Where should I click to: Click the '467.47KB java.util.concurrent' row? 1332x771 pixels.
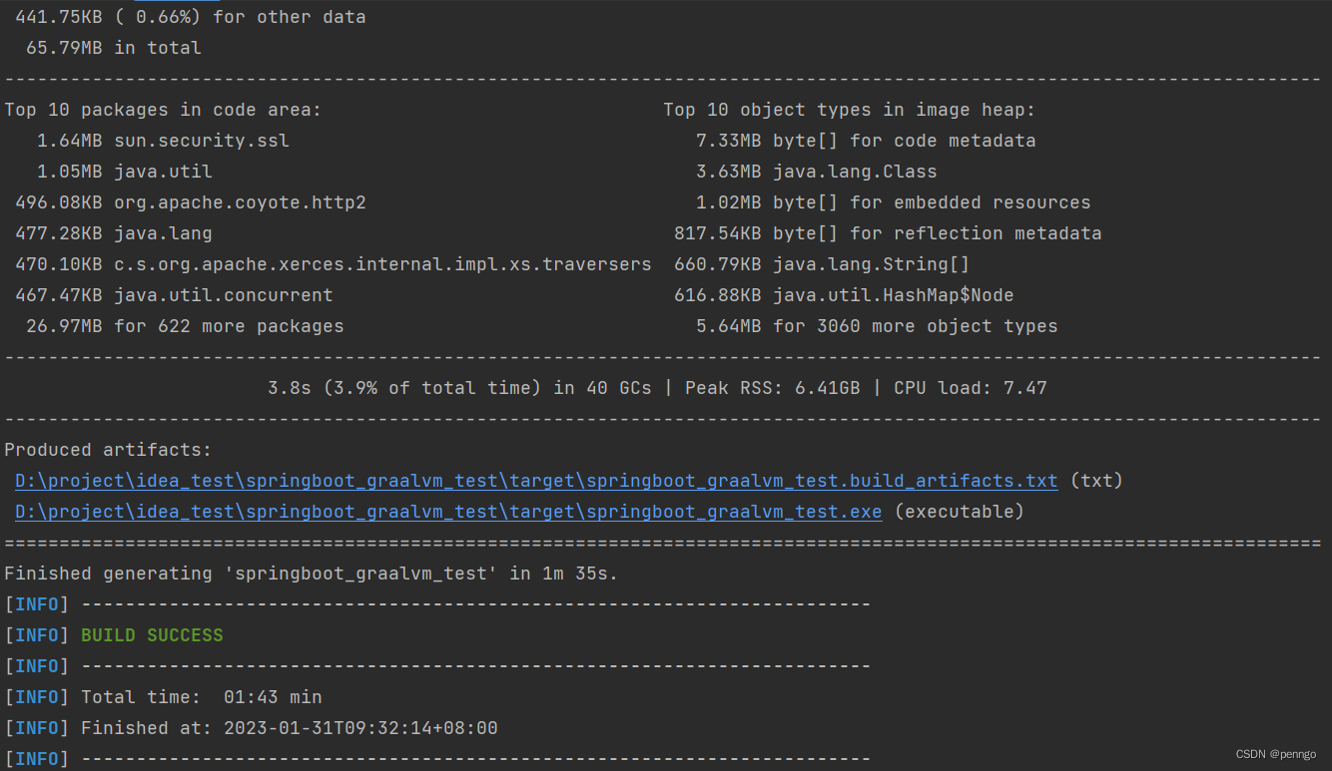click(x=174, y=295)
